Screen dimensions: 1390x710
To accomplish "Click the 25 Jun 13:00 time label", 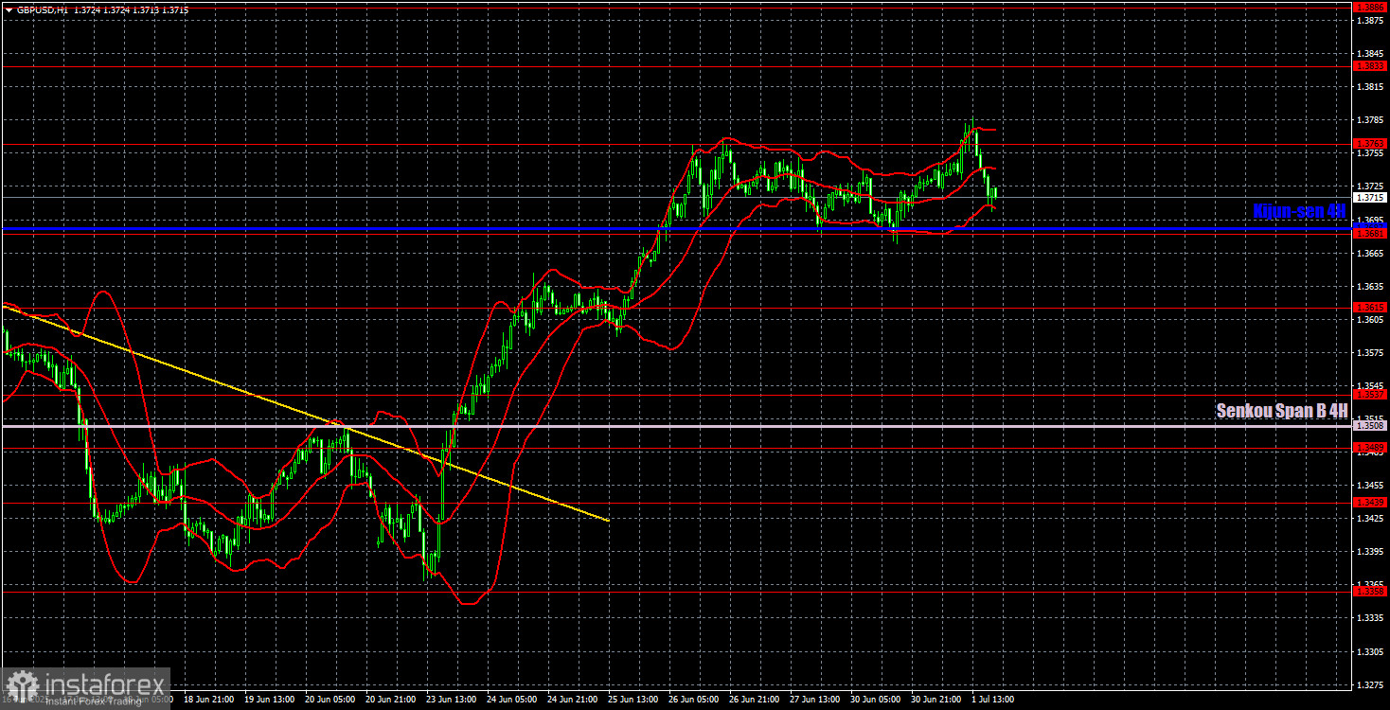I will coord(633,701).
